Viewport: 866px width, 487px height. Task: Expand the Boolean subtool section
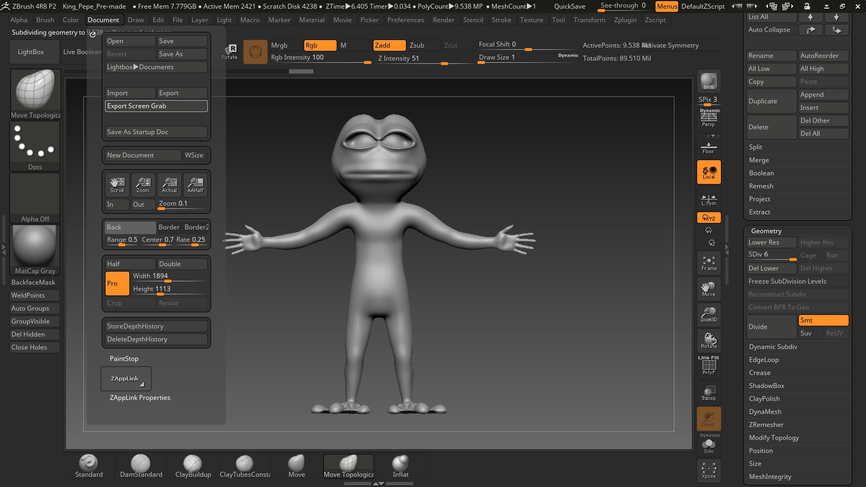tap(761, 173)
